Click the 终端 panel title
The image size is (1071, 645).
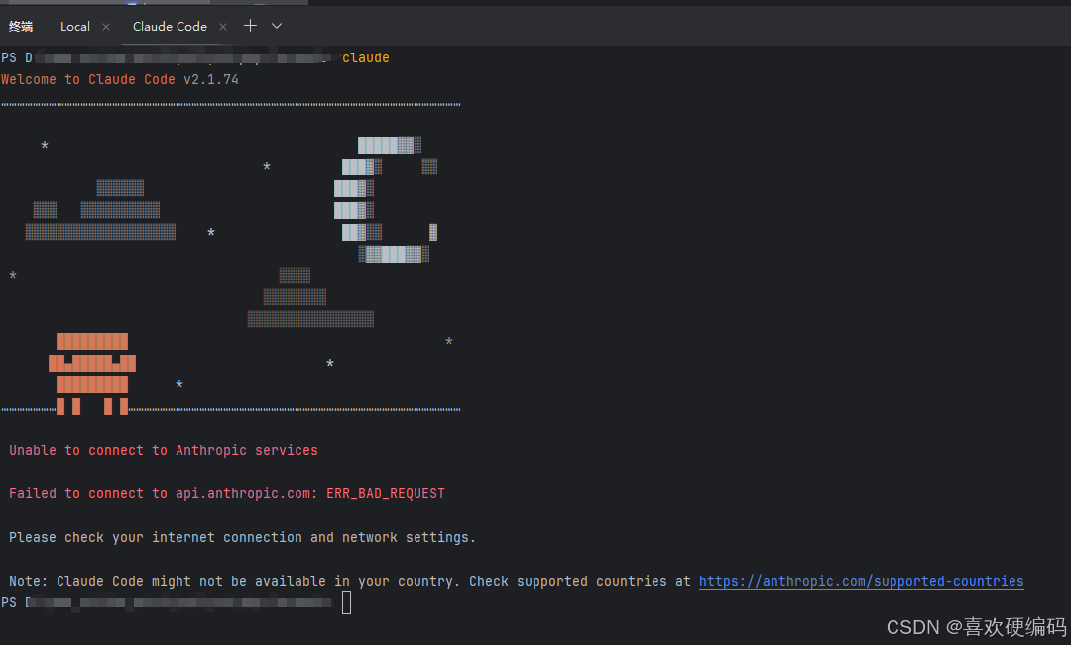tap(21, 27)
